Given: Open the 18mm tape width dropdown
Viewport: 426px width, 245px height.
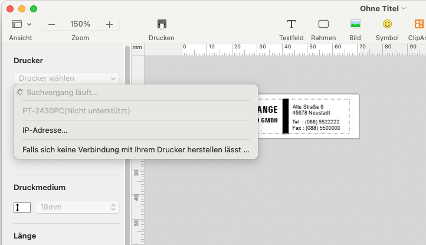Looking at the screenshot, I should 77,207.
